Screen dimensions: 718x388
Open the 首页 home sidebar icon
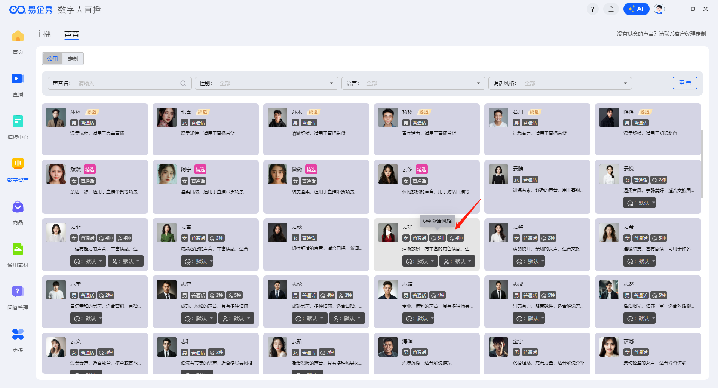point(18,37)
